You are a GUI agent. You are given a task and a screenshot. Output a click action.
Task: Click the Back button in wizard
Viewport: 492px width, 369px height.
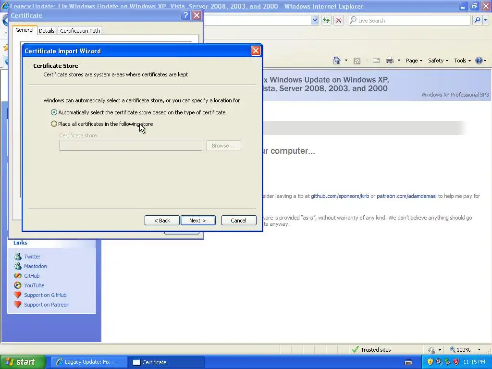pos(162,220)
